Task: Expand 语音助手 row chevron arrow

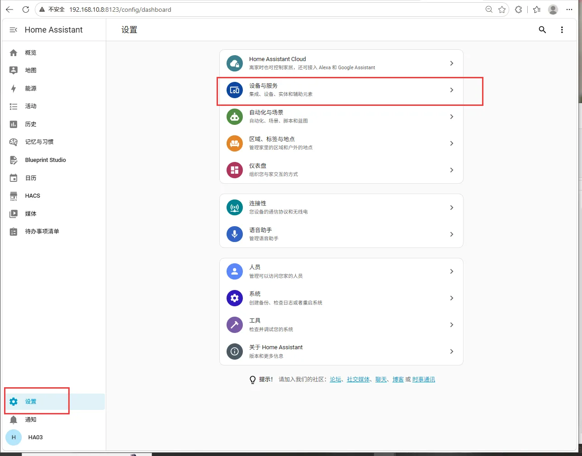Action: click(451, 234)
